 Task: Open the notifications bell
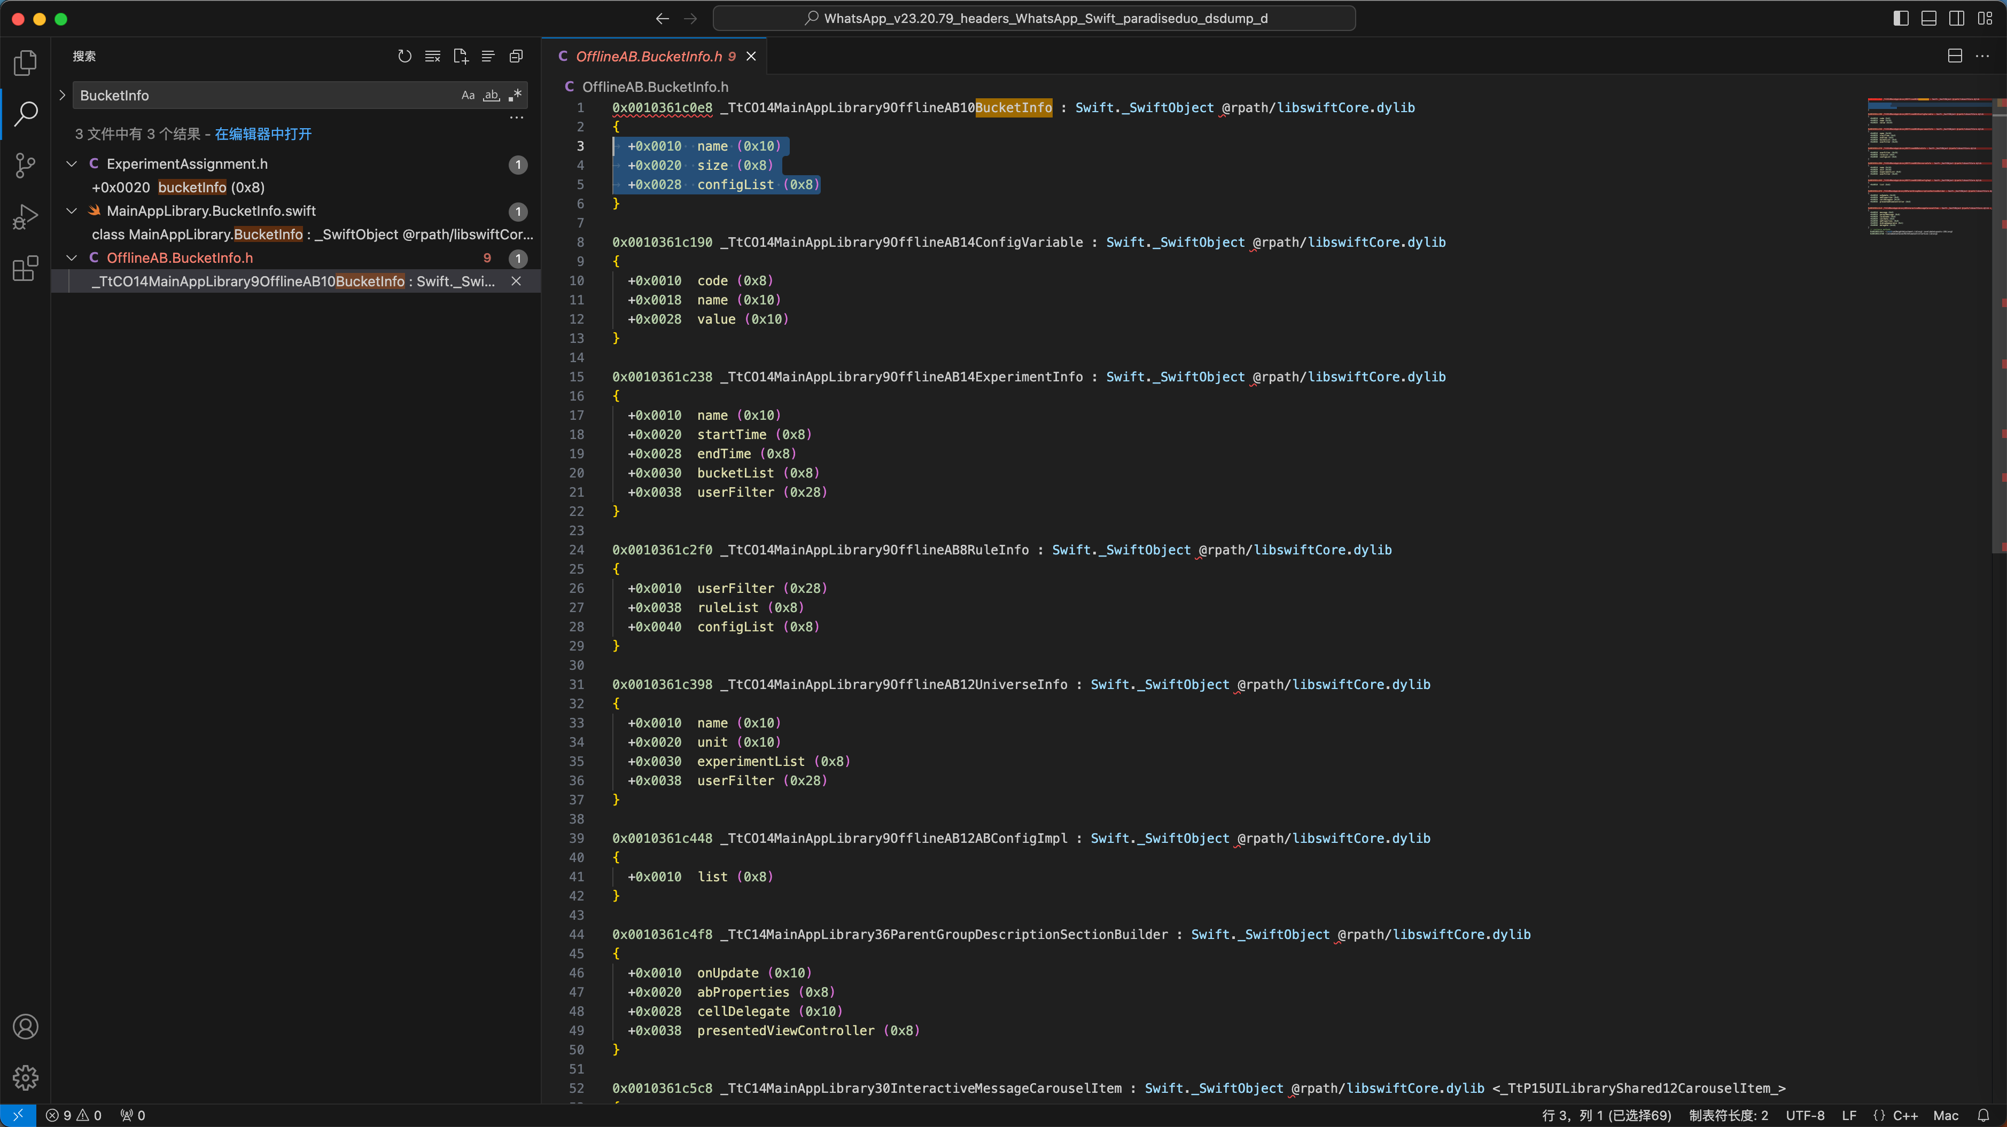click(x=1983, y=1115)
